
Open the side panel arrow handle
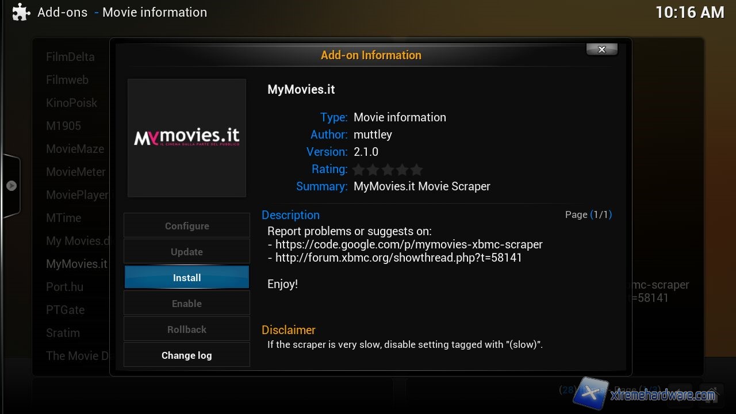(11, 186)
